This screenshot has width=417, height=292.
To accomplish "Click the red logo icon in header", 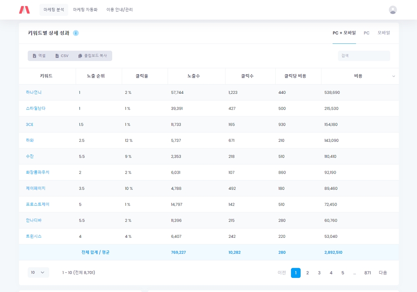I will pyautogui.click(x=24, y=10).
